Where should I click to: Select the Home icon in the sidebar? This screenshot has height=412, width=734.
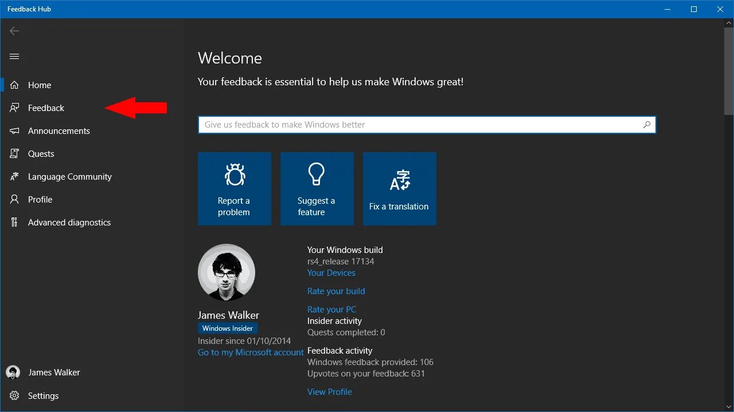click(x=14, y=85)
